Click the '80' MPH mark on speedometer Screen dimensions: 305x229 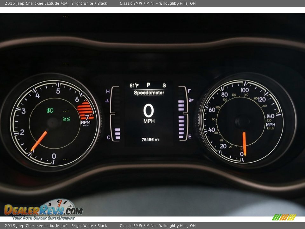point(225,94)
